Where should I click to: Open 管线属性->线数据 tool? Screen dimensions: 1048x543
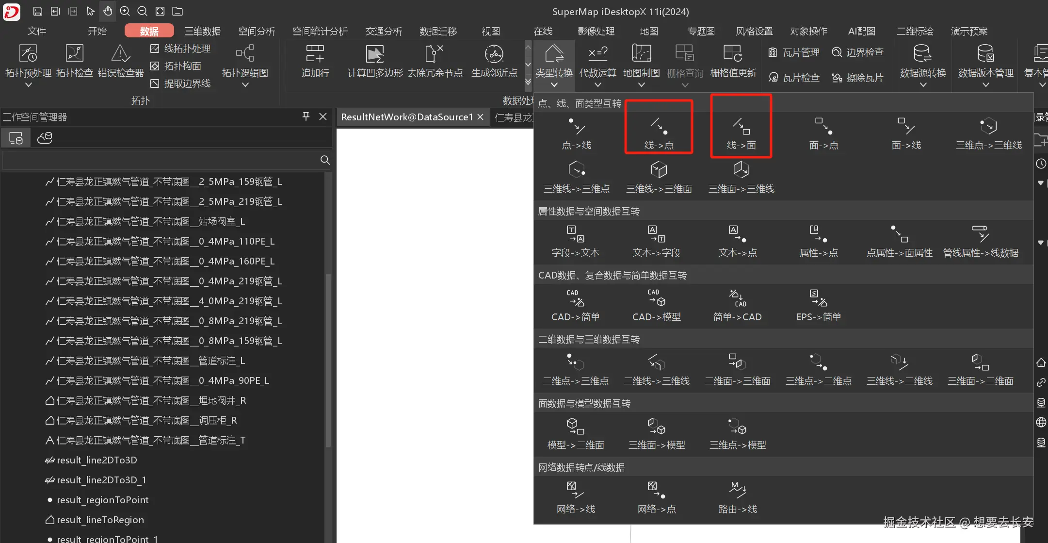[981, 241]
